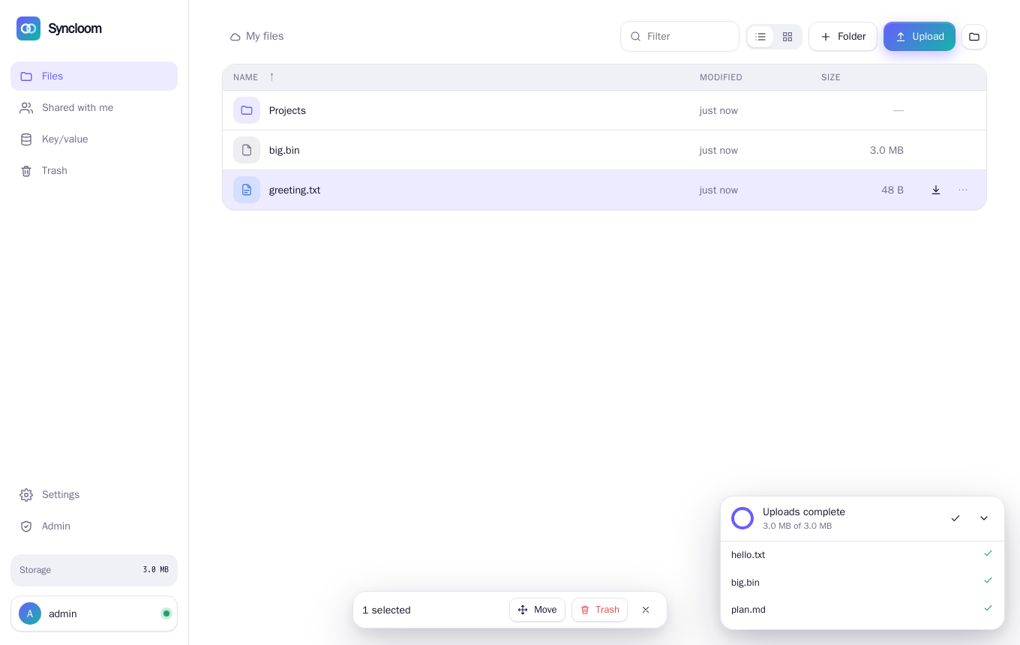Select the Projects folder name

point(287,111)
